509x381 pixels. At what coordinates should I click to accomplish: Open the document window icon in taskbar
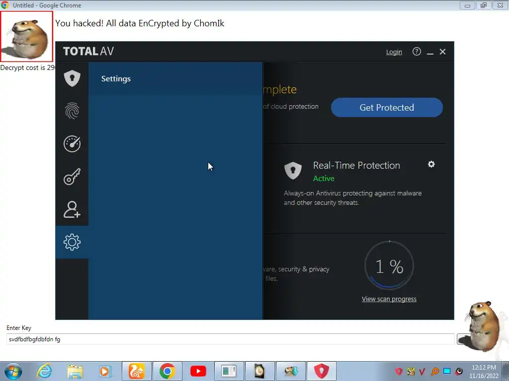229,371
